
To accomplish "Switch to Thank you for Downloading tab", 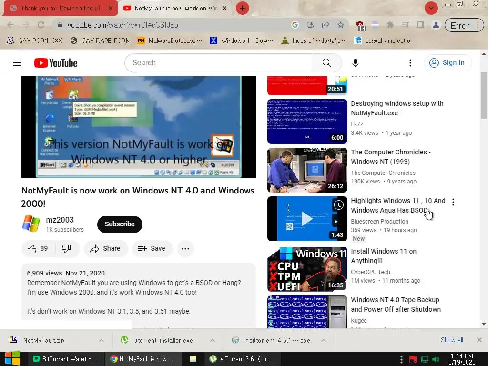I will coord(61,8).
